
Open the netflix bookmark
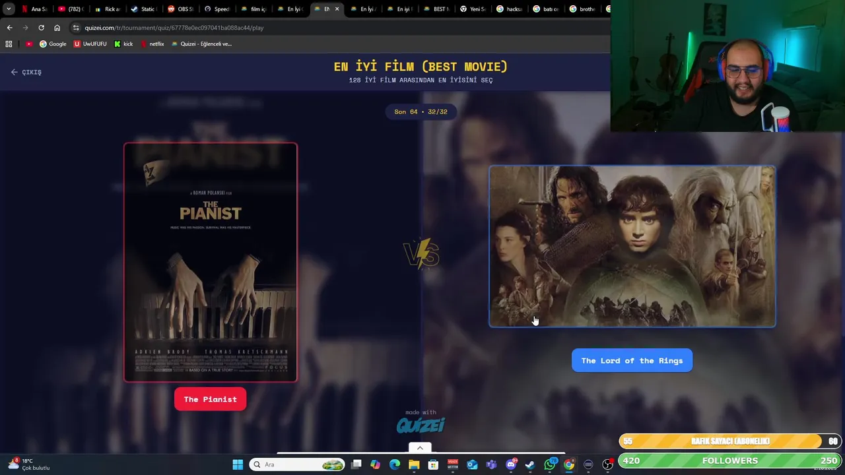click(152, 44)
